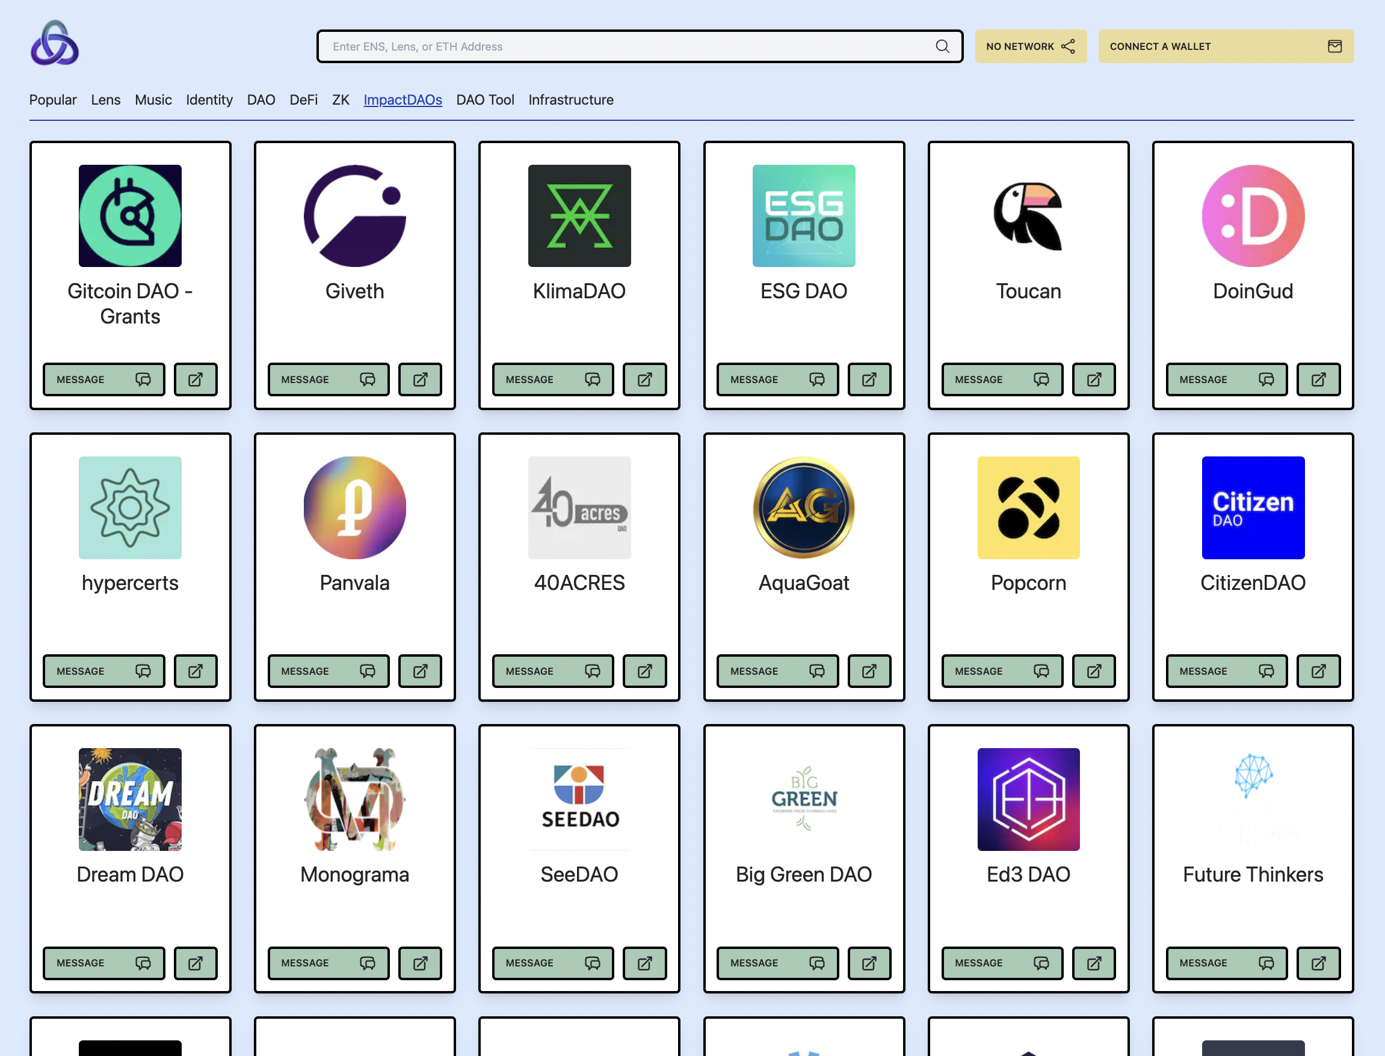Screen dimensions: 1385x1056
Task: Focus the ENS, Lens, or ETH address field
Action: pyautogui.click(x=640, y=46)
